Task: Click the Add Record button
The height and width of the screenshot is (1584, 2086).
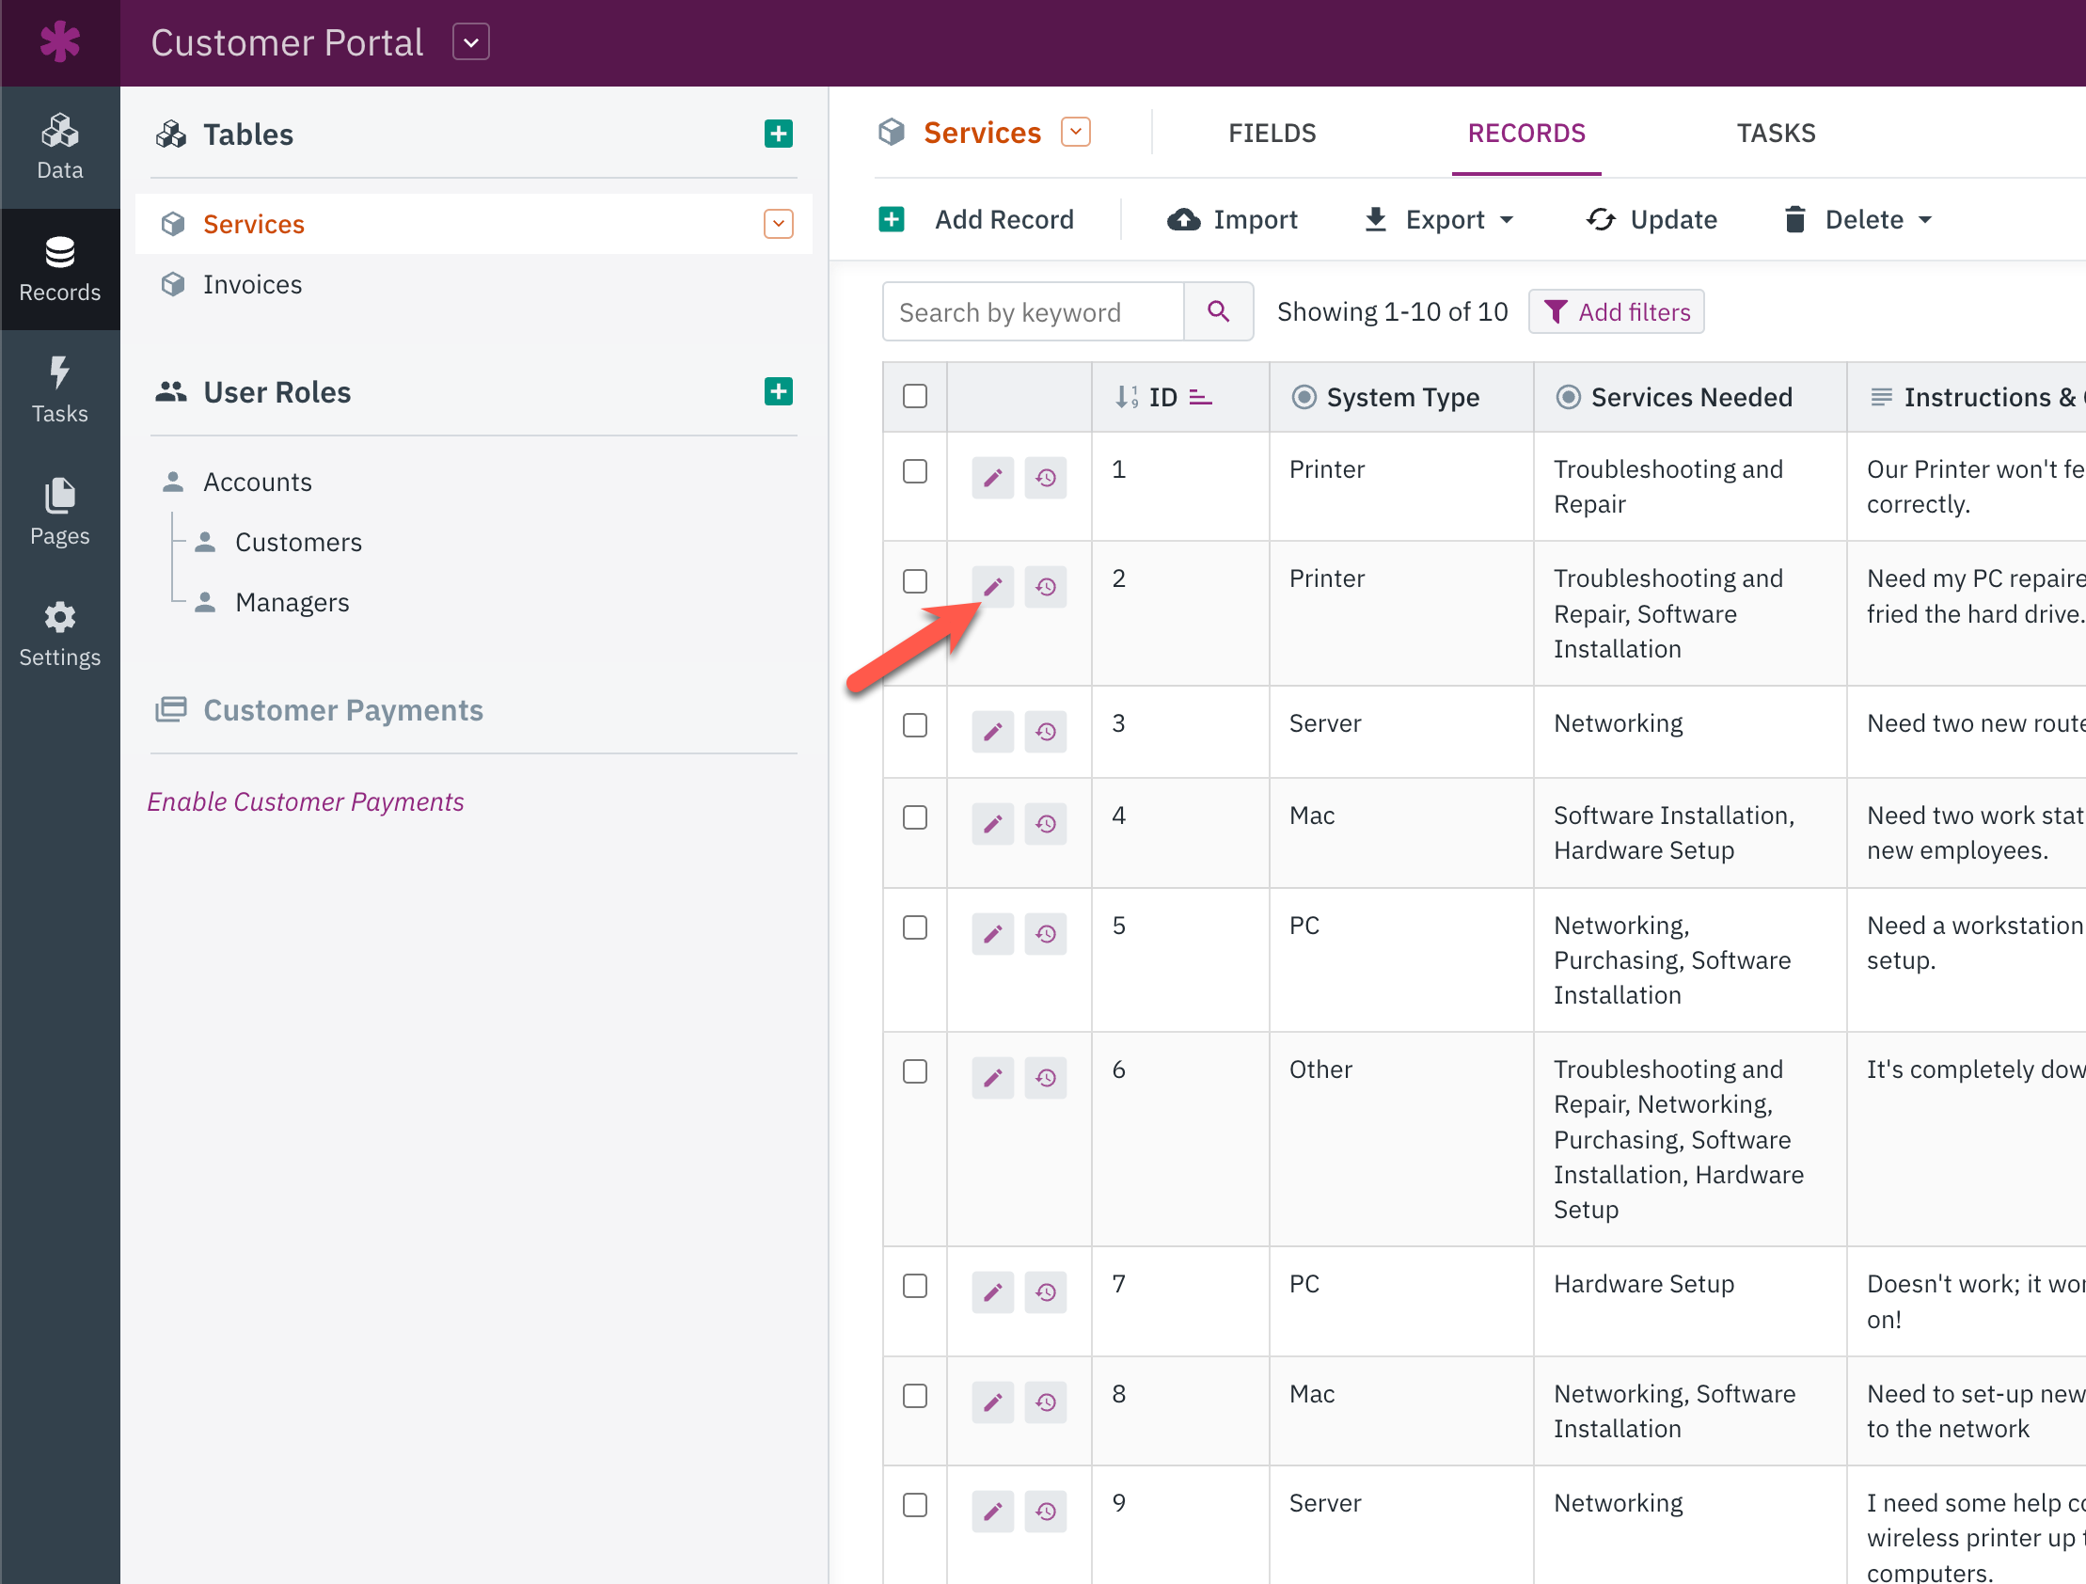Action: tap(976, 220)
